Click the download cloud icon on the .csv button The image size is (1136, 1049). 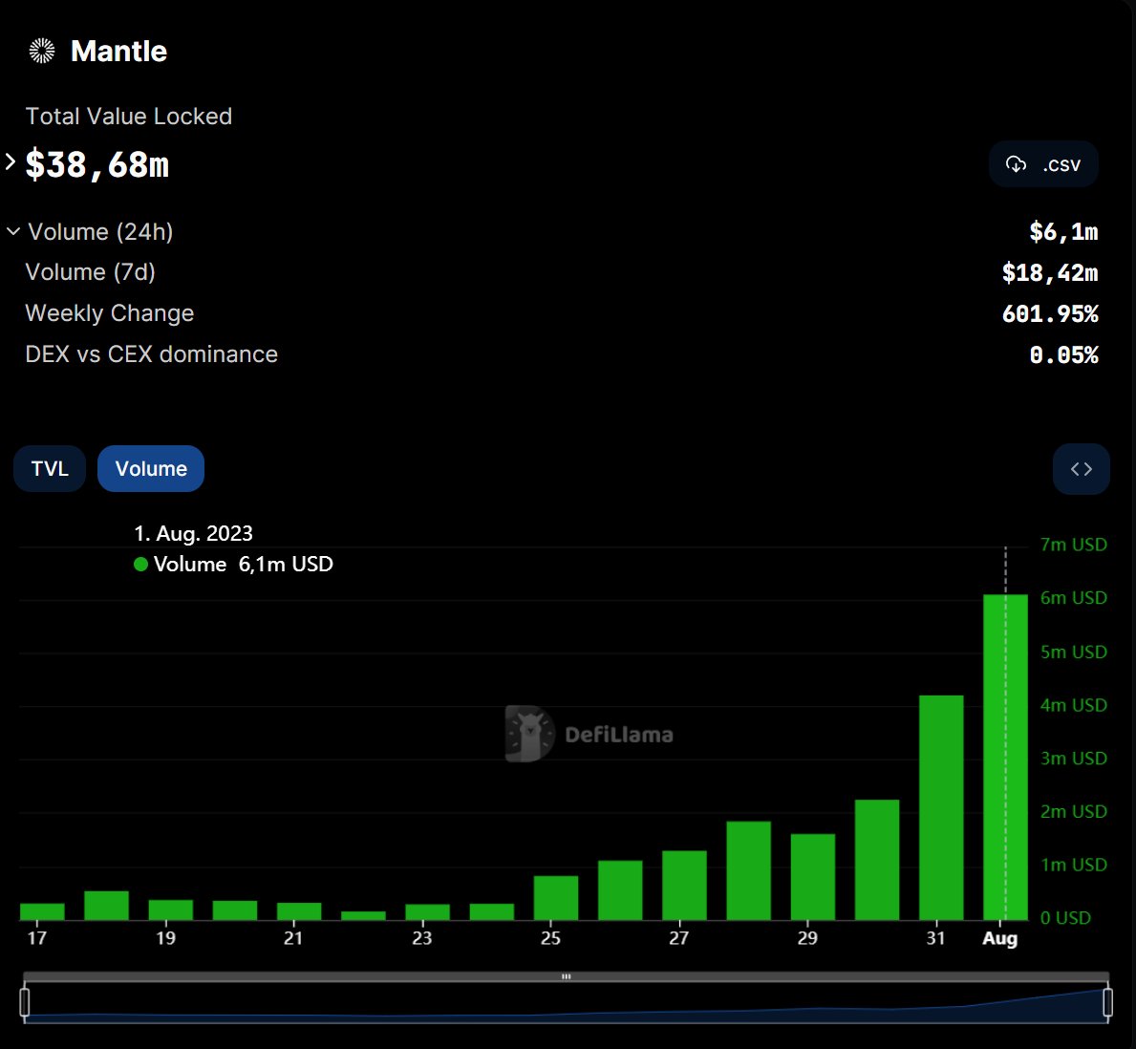coord(1016,164)
